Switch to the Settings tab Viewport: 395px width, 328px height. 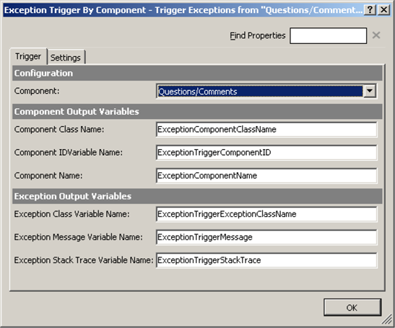pos(66,58)
